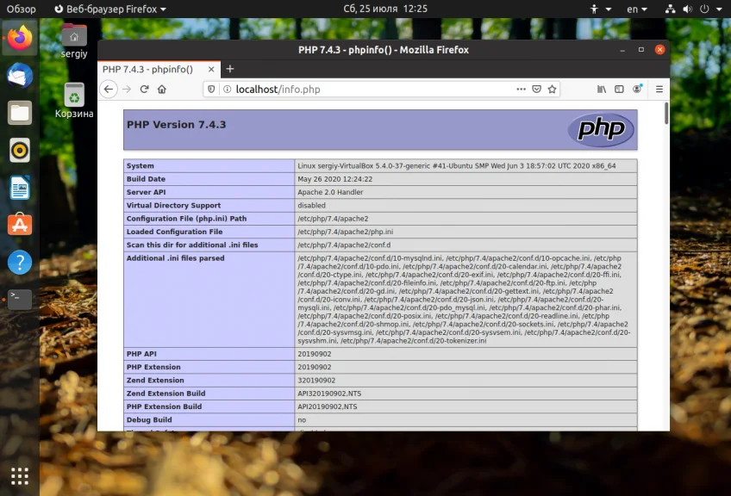Click the Build Date value May 26 2020
The image size is (731, 496).
(334, 179)
